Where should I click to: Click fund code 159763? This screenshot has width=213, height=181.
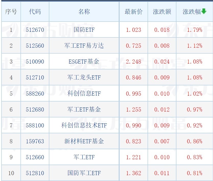35,141
